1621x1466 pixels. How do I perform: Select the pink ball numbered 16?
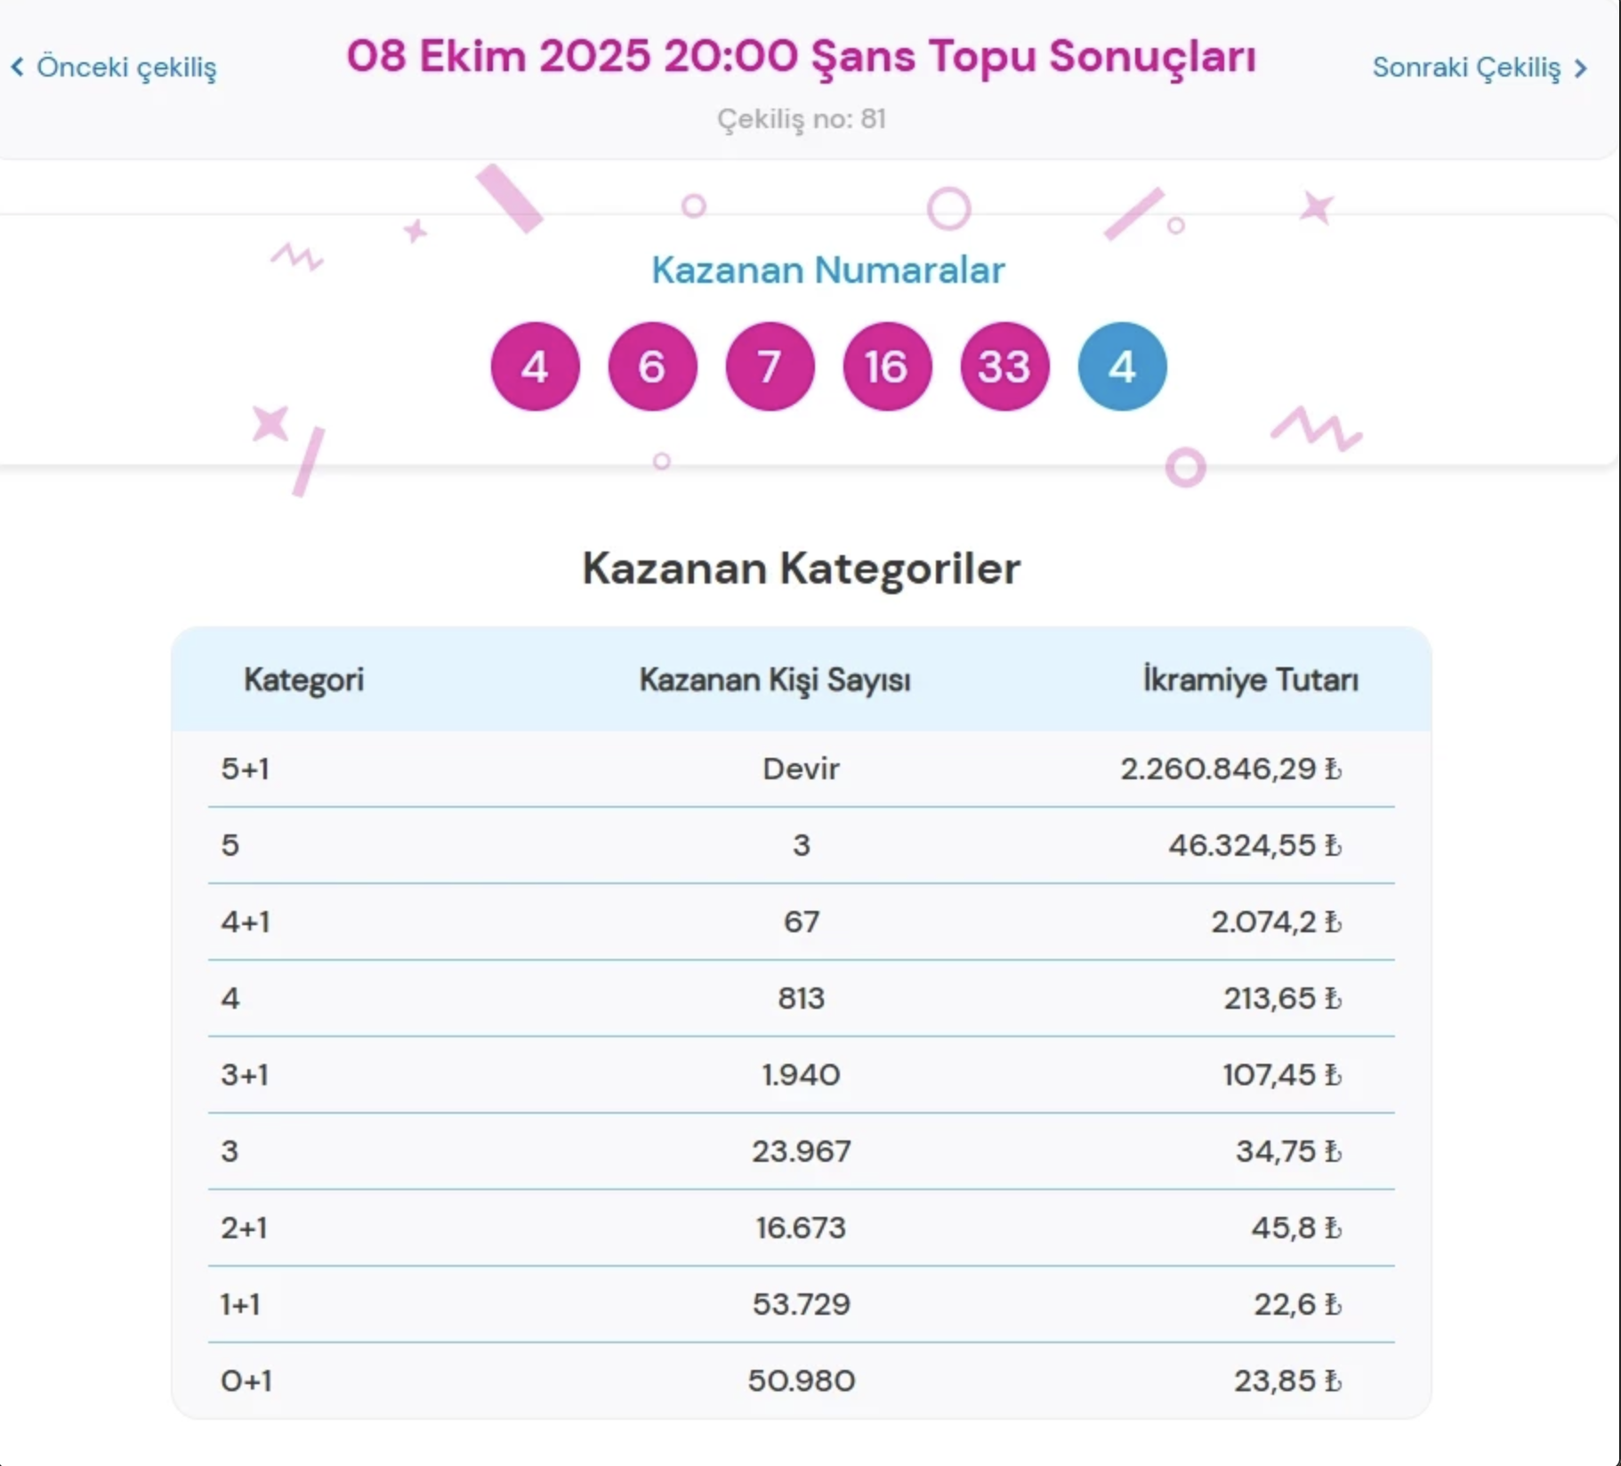(x=887, y=366)
